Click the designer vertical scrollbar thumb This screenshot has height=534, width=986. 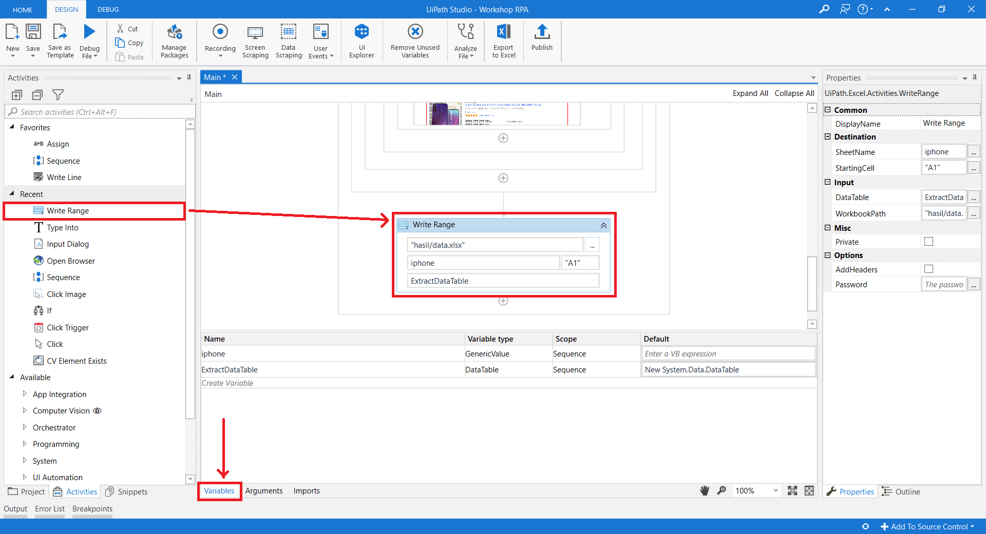coord(812,283)
